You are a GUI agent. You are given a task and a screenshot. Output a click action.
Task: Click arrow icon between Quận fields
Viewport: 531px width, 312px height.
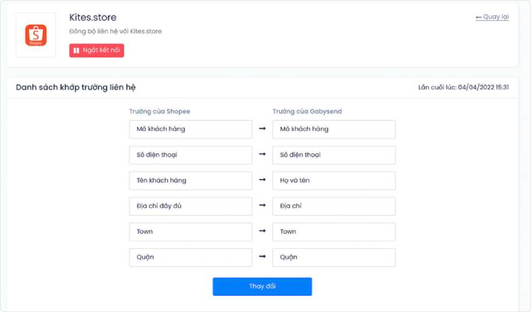click(262, 256)
